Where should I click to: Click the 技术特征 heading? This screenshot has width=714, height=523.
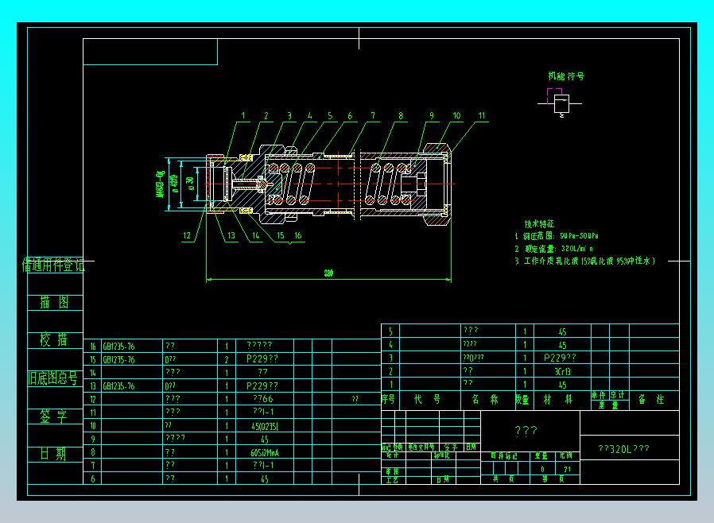tap(539, 223)
